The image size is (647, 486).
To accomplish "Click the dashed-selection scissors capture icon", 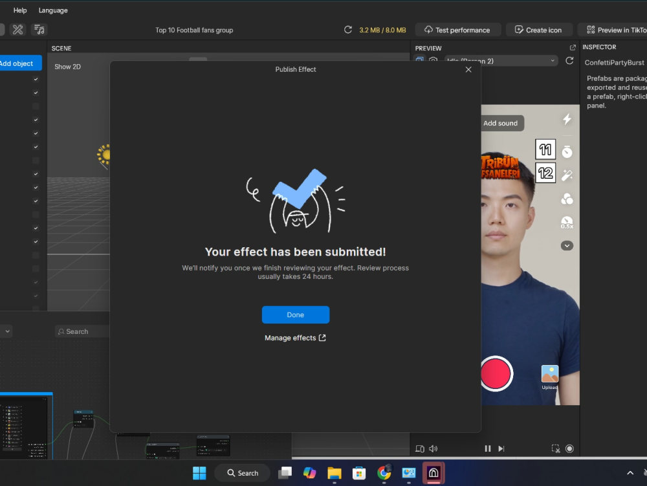I will point(556,448).
